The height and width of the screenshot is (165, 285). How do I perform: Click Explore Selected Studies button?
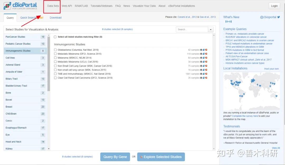pyautogui.click(x=161, y=157)
